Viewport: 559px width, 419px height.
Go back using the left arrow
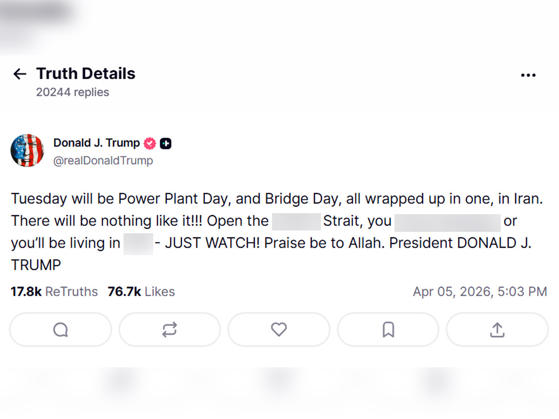[20, 74]
